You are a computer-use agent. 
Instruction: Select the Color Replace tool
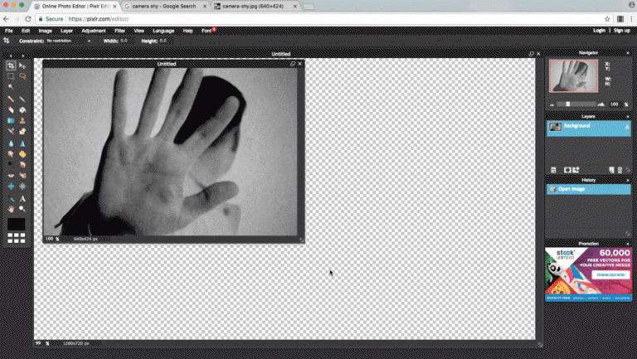(11, 131)
